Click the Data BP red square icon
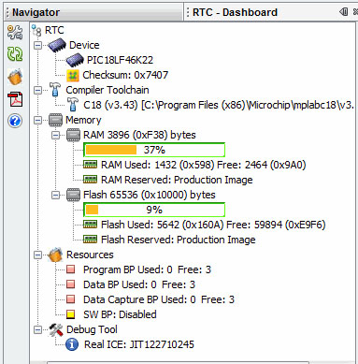The image size is (358, 364). [x=71, y=284]
